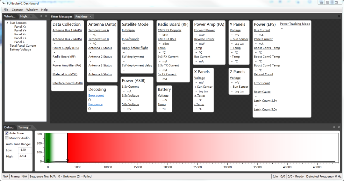Click In Eclipse under Satellite Mode
This screenshot has height=181, width=344.
pyautogui.click(x=128, y=30)
